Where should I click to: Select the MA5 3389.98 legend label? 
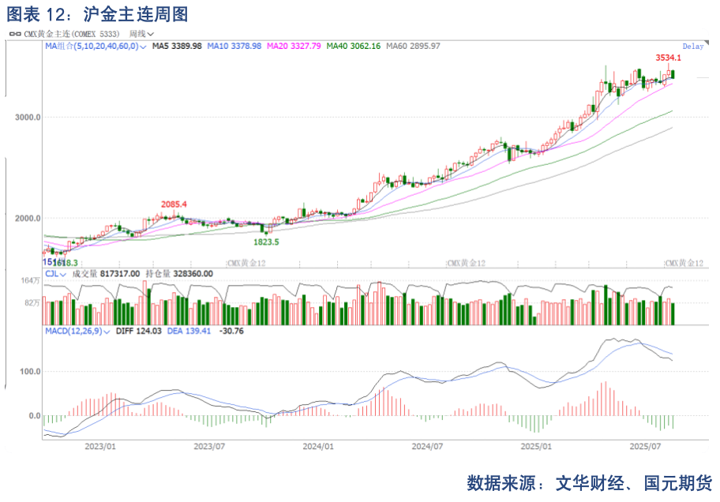[x=177, y=47]
